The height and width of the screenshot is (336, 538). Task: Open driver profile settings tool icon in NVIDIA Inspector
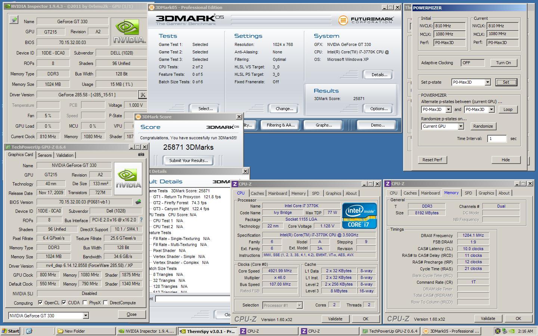(142, 95)
